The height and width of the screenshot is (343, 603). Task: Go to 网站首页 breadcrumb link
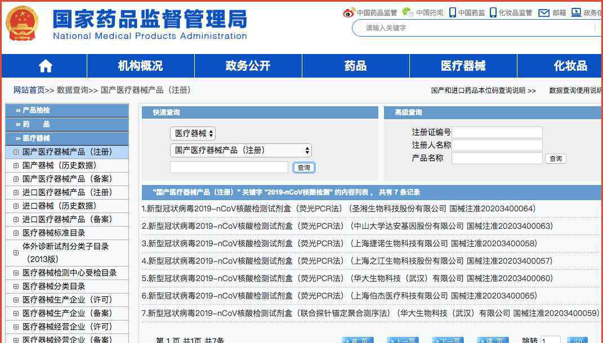click(x=29, y=91)
